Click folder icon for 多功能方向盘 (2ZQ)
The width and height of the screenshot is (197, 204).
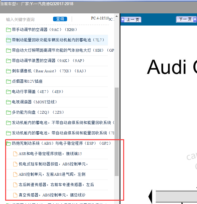click(9, 112)
